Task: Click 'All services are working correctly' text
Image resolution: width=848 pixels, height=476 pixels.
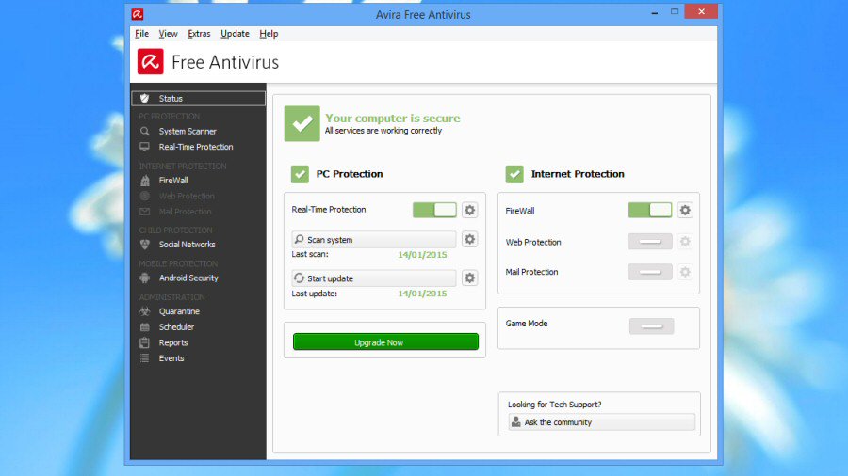Action: click(383, 131)
